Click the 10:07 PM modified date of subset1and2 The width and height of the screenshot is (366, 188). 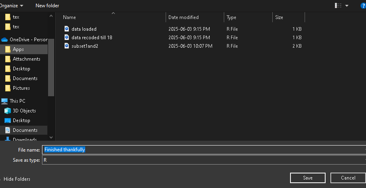[190, 46]
